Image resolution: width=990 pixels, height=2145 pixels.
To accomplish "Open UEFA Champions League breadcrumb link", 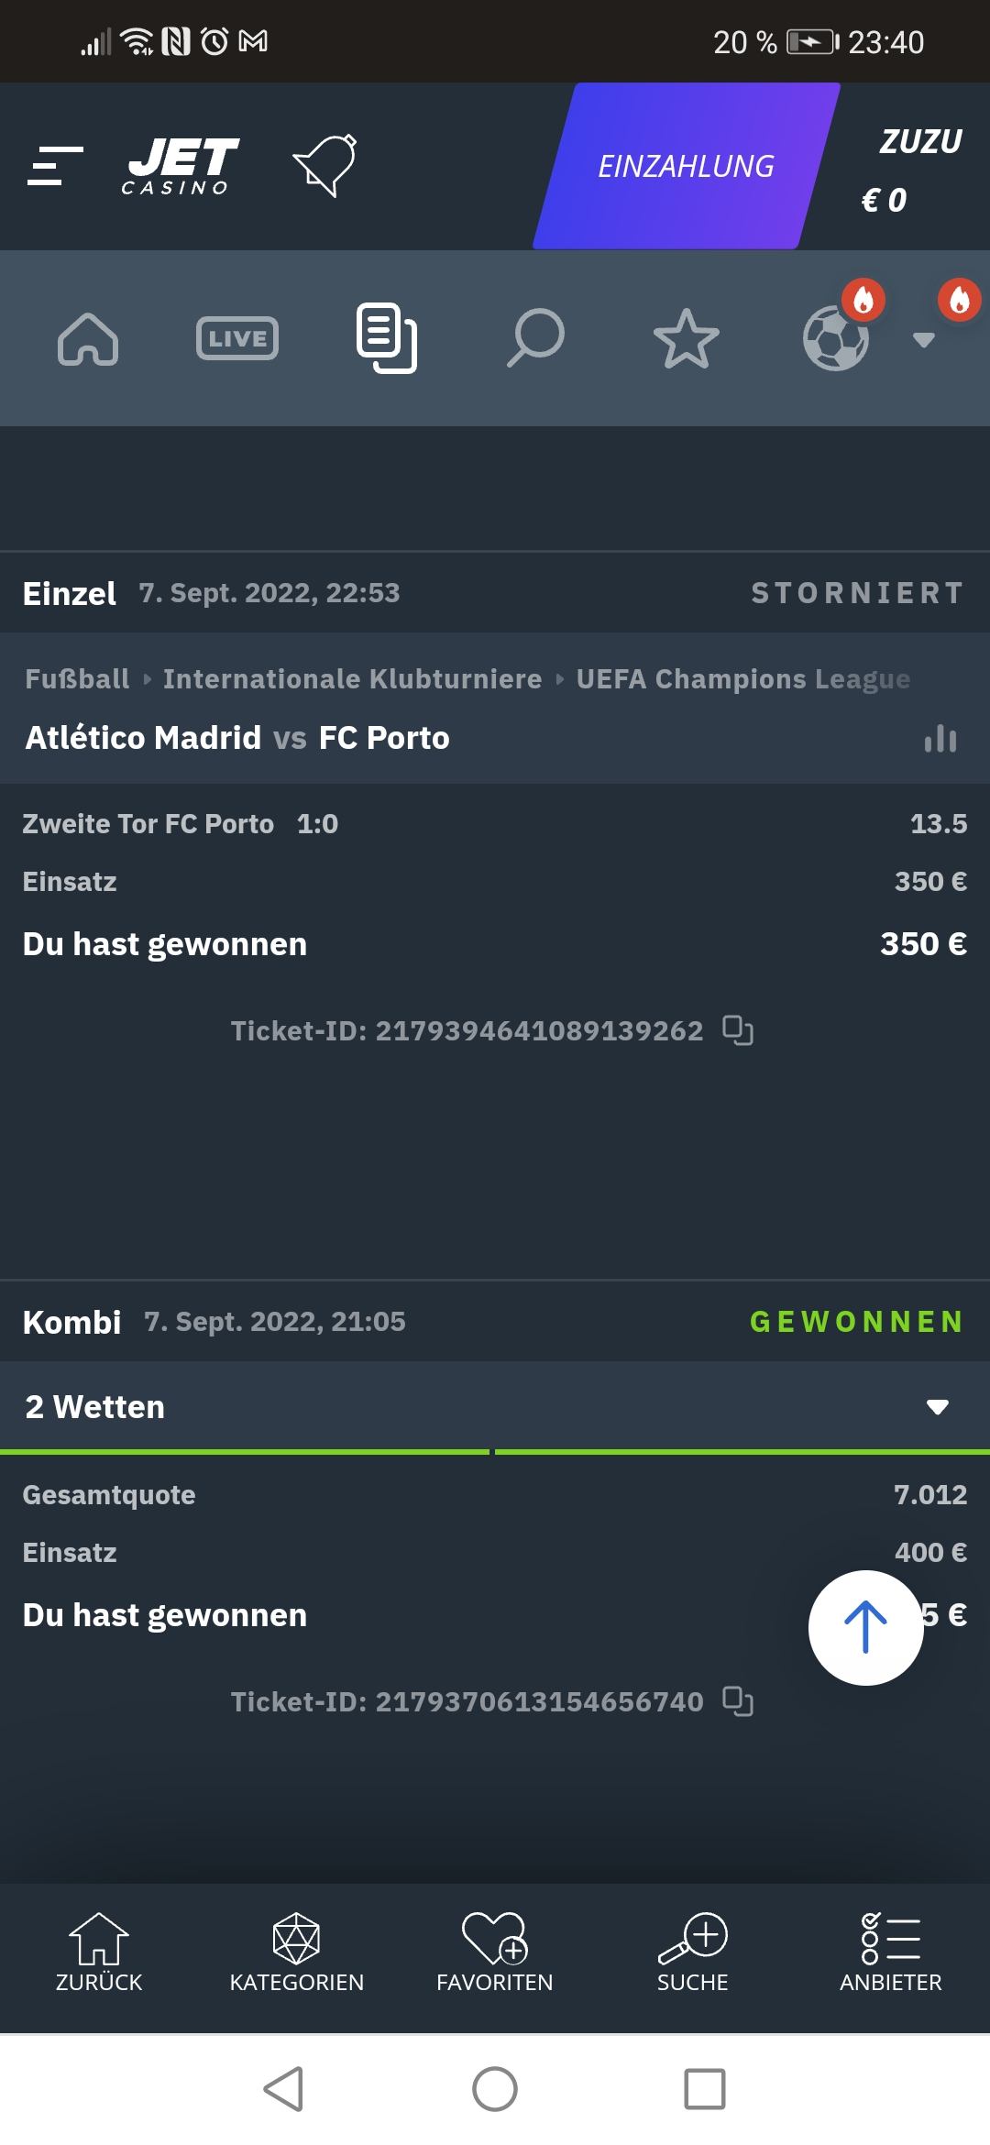I will 742,679.
